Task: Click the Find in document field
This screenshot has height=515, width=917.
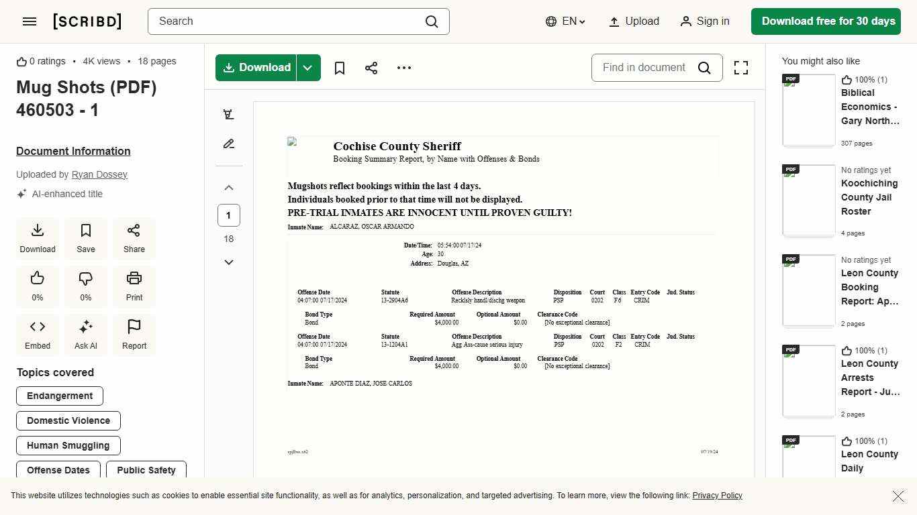Action: tap(643, 68)
